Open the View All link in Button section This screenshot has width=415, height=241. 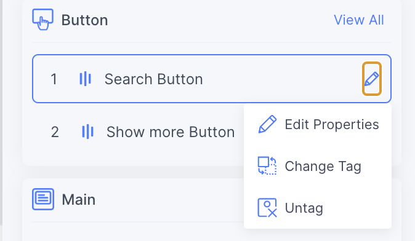pyautogui.click(x=358, y=20)
